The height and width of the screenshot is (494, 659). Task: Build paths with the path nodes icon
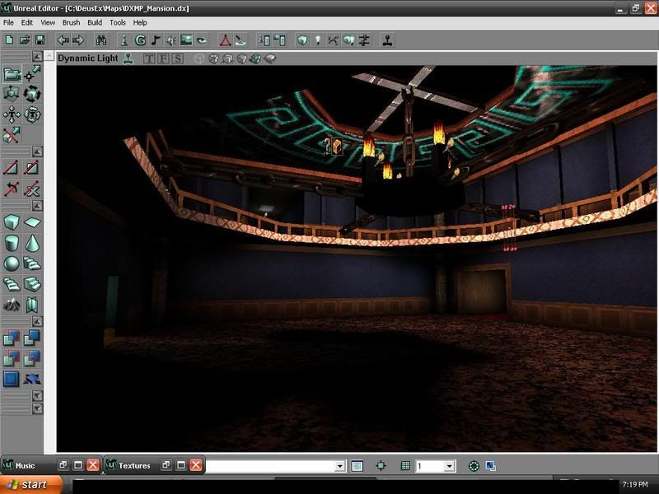[333, 40]
